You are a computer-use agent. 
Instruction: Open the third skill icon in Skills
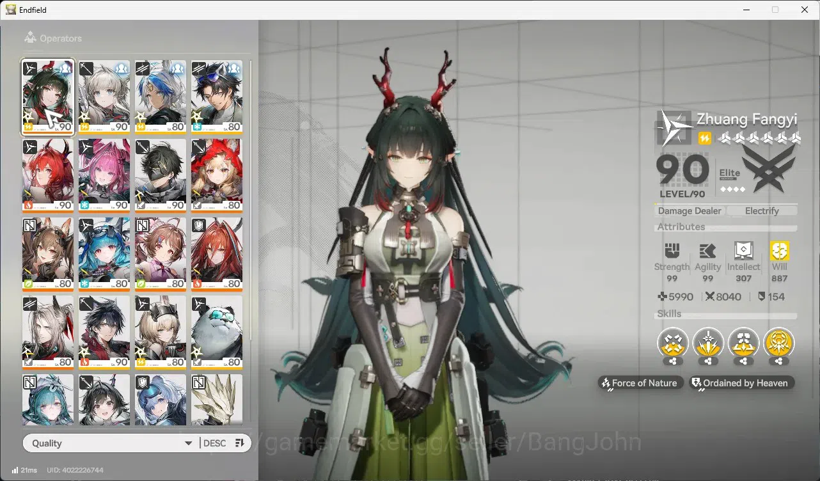744,343
